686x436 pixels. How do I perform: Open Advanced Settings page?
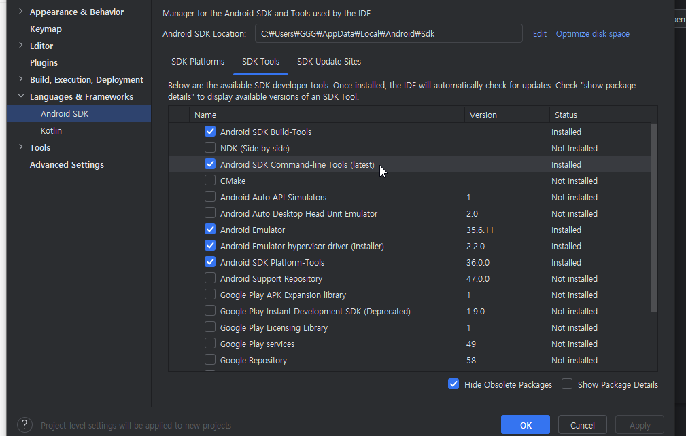(x=67, y=165)
